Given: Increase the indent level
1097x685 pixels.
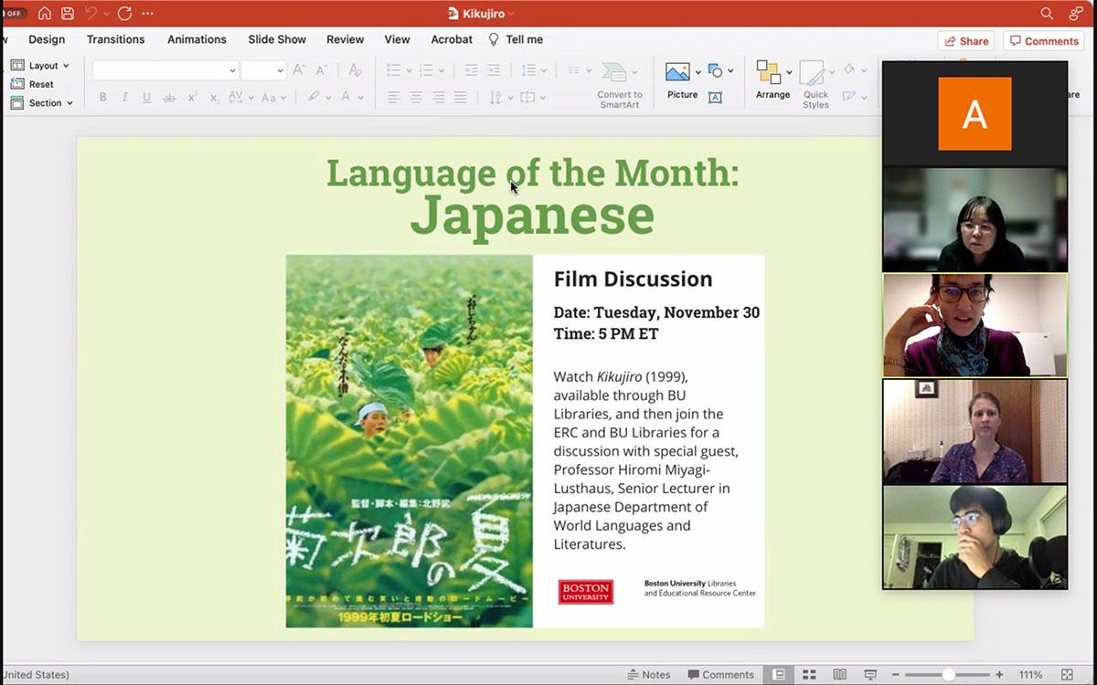Looking at the screenshot, I should (x=494, y=70).
